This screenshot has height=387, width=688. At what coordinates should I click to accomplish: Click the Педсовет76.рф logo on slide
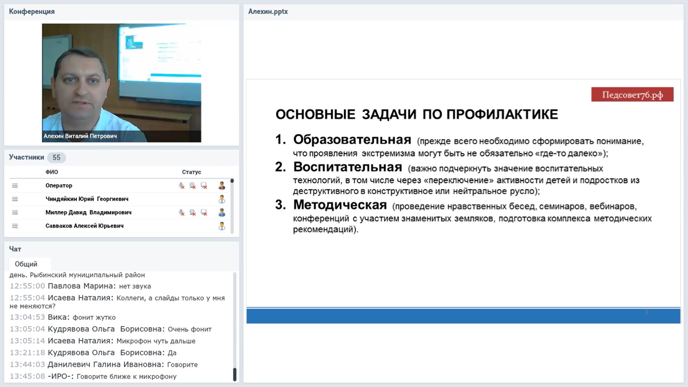click(632, 95)
